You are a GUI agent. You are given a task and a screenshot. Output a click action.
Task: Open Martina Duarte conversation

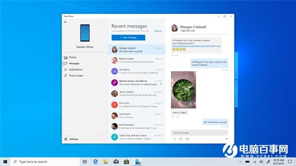(x=137, y=60)
